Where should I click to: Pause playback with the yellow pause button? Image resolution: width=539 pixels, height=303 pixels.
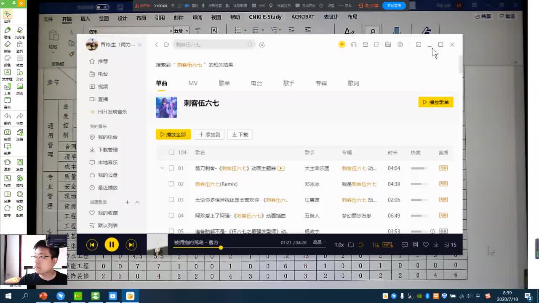coord(112,245)
